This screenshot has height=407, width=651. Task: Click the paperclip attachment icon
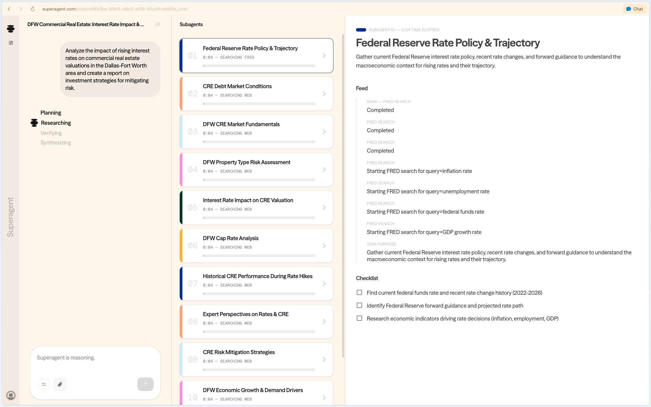[x=60, y=384]
